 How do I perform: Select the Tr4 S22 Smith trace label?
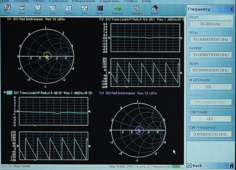coord(128,93)
